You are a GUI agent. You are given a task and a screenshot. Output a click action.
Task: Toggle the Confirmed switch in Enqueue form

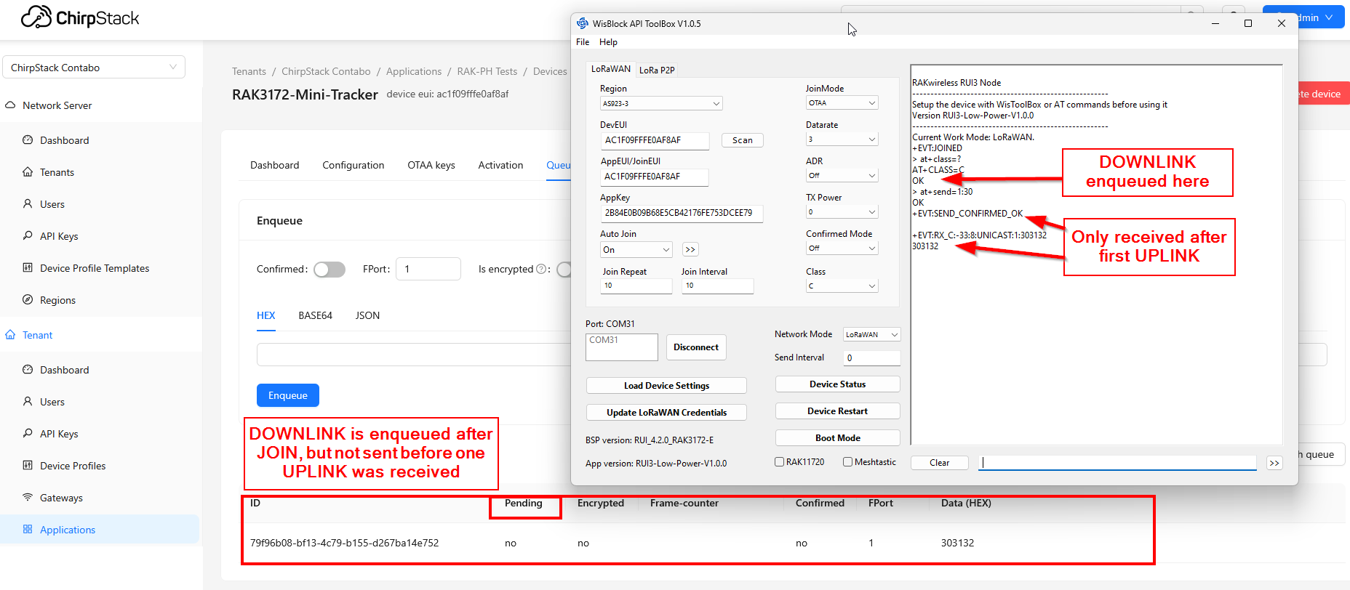(x=329, y=270)
